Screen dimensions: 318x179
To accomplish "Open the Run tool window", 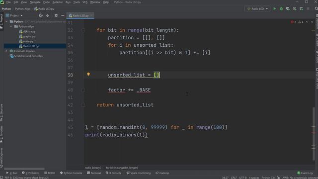I will pos(12,173).
